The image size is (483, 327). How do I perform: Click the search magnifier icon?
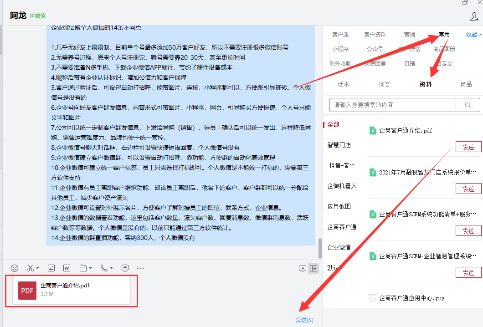coord(468,105)
